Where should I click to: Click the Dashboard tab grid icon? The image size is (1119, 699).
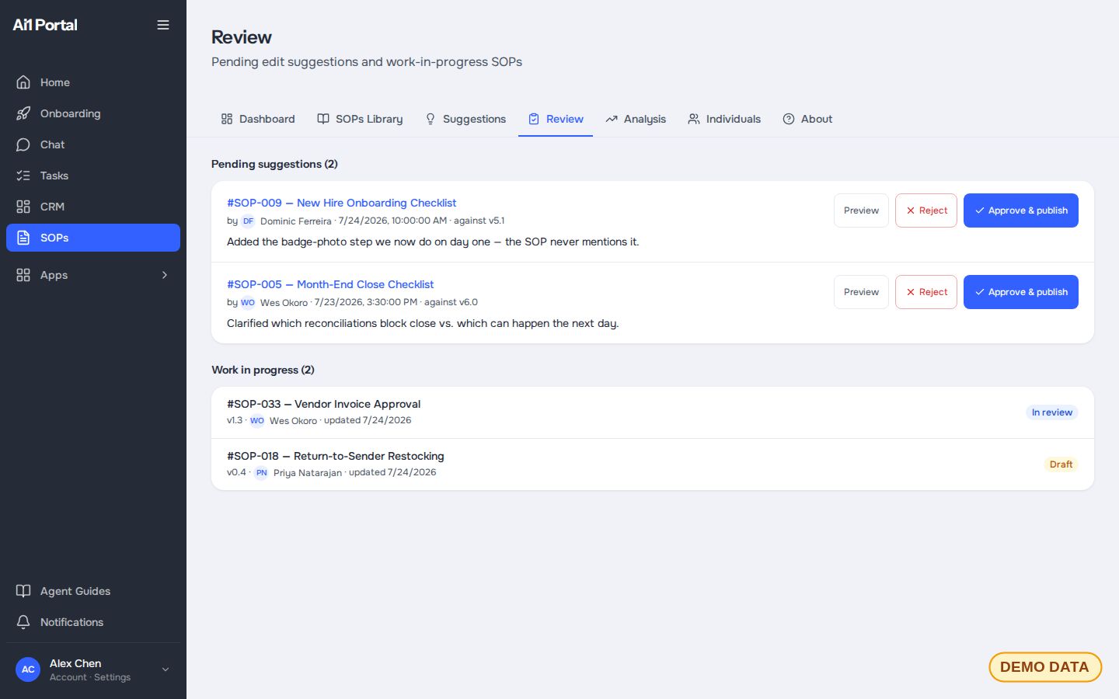click(227, 119)
